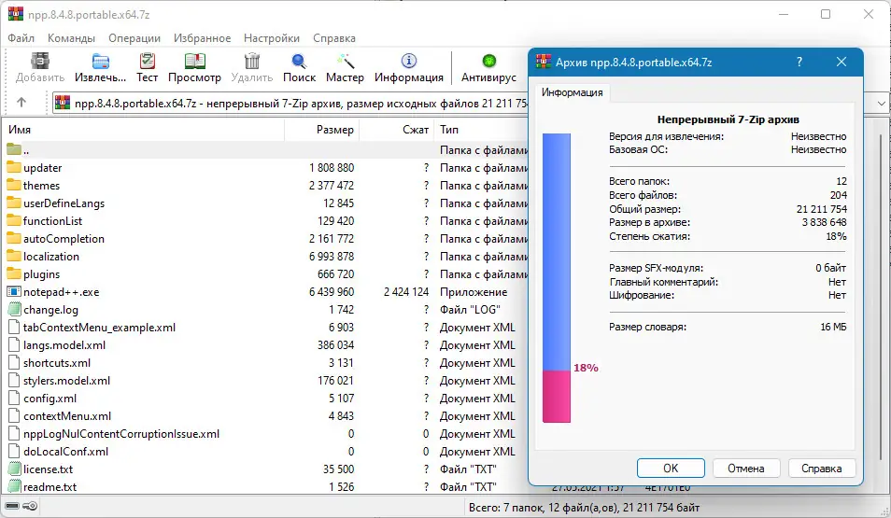The height and width of the screenshot is (518, 891).
Task: Click the key icon in status bar
Action: coord(30,506)
